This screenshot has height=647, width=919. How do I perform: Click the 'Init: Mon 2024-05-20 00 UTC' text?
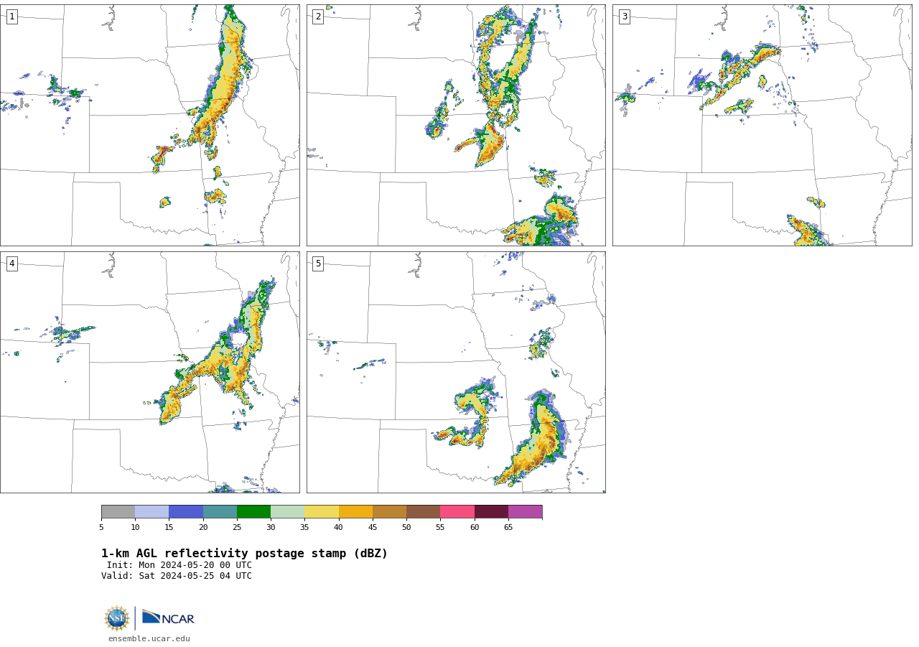pyautogui.click(x=179, y=565)
